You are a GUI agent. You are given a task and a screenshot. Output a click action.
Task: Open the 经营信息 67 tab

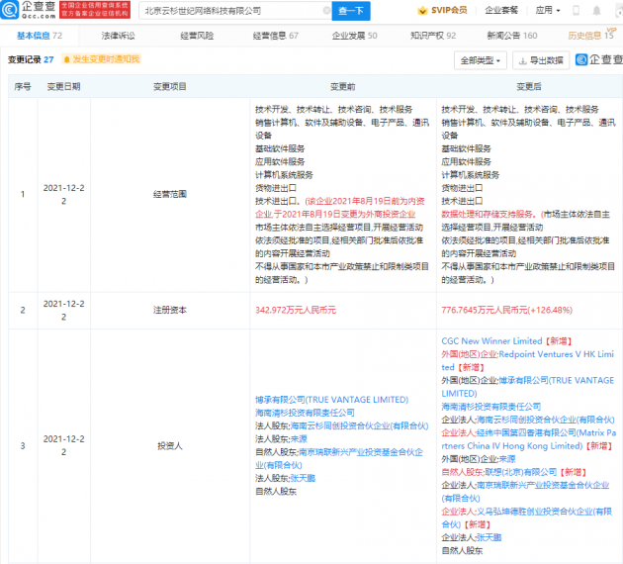coord(276,36)
